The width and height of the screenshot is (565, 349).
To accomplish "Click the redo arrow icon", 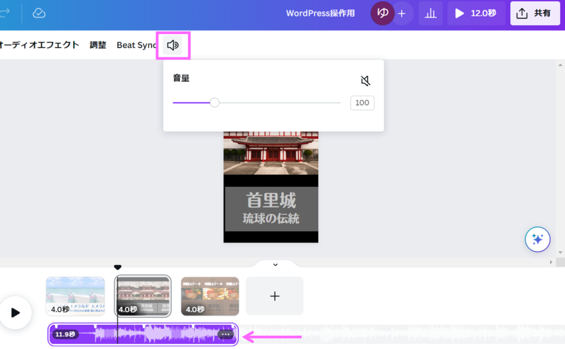I will [x=4, y=13].
